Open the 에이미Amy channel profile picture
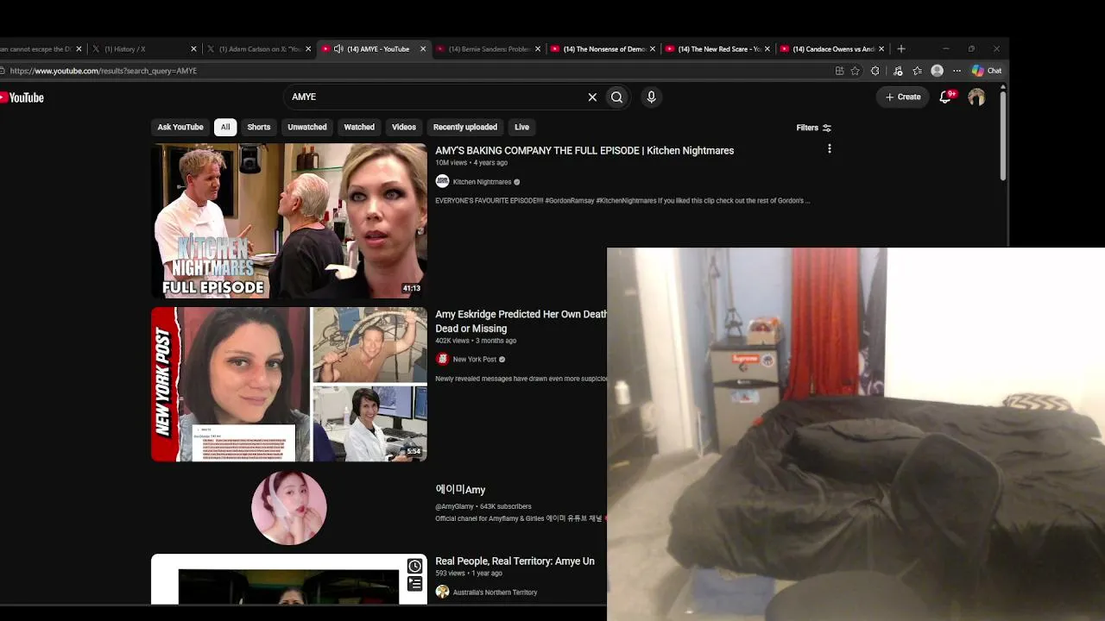Viewport: 1105px width, 621px height. pos(289,508)
